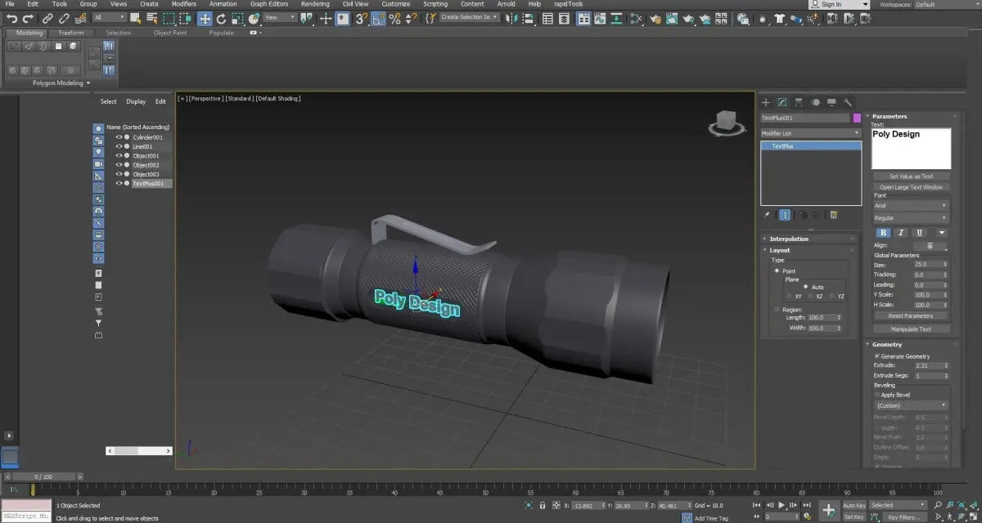Enable the Apply Bevel checkbox
Screen dimensions: 982x523
pos(877,395)
